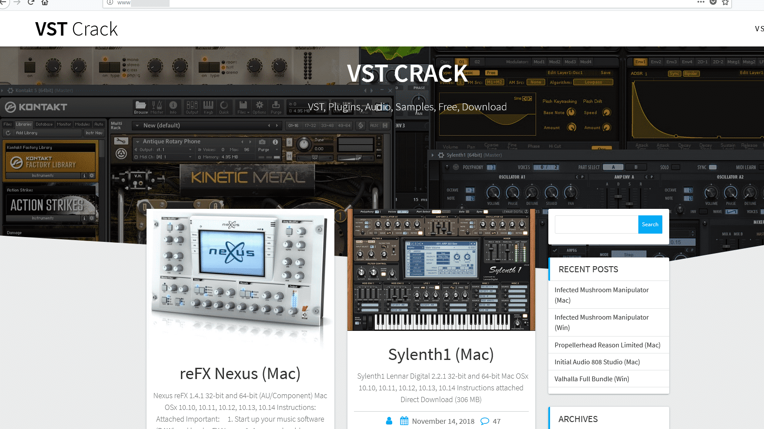Image resolution: width=764 pixels, height=429 pixels.
Task: Click the VST Crack site logo
Action: click(x=77, y=29)
